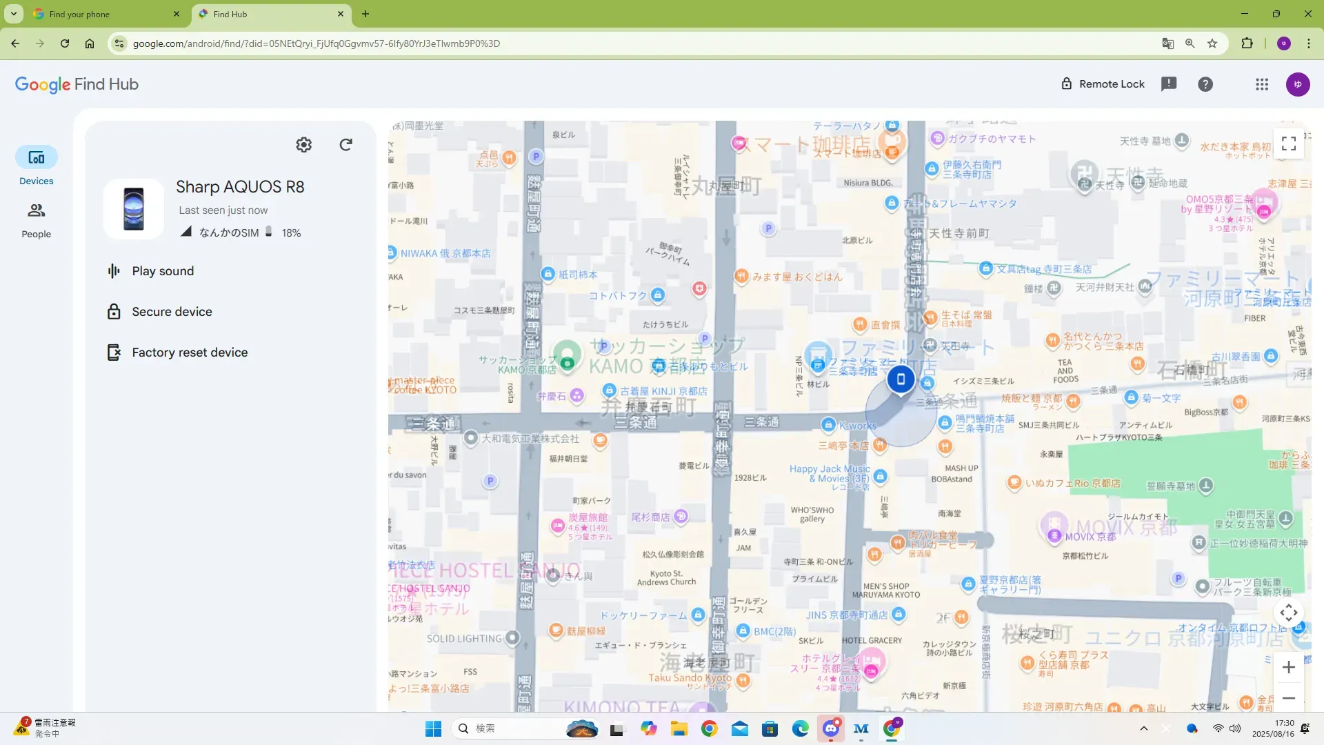Toggle fullscreen map view
The image size is (1324, 745).
[x=1288, y=143]
